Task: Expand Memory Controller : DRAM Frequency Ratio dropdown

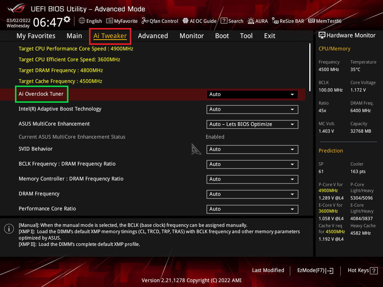Action: pos(252,179)
